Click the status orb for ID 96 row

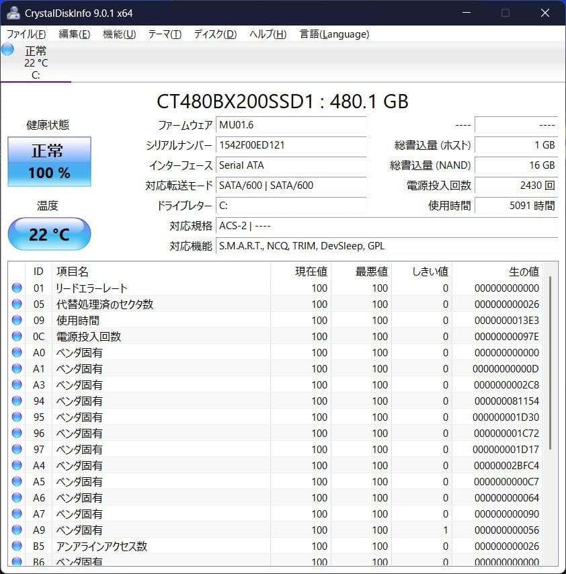coord(17,433)
